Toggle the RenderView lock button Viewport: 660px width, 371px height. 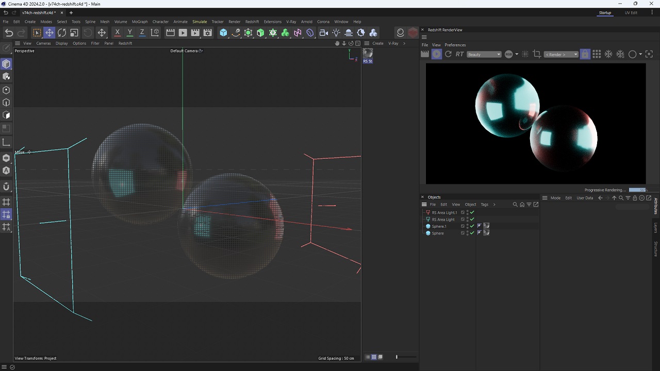[585, 54]
